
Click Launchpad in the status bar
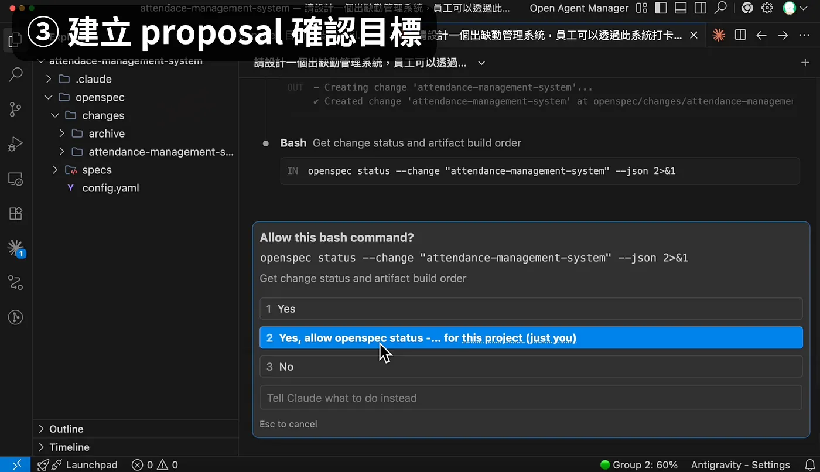click(x=78, y=465)
